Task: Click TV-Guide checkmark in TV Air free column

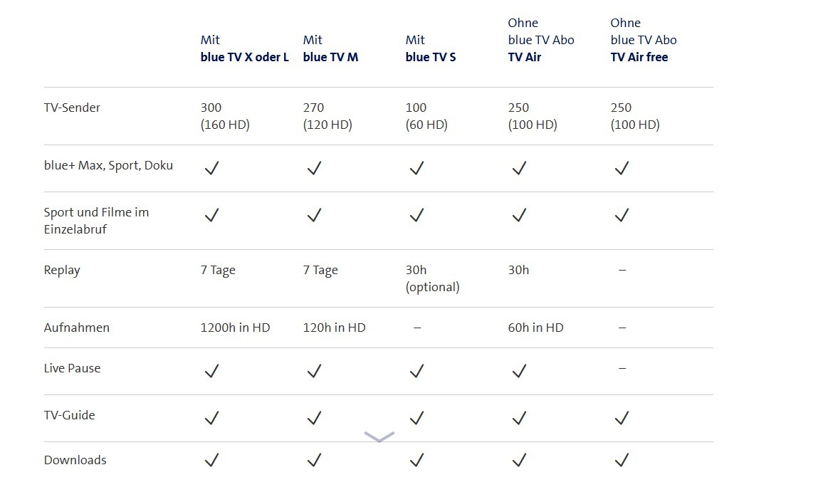Action: 622,418
